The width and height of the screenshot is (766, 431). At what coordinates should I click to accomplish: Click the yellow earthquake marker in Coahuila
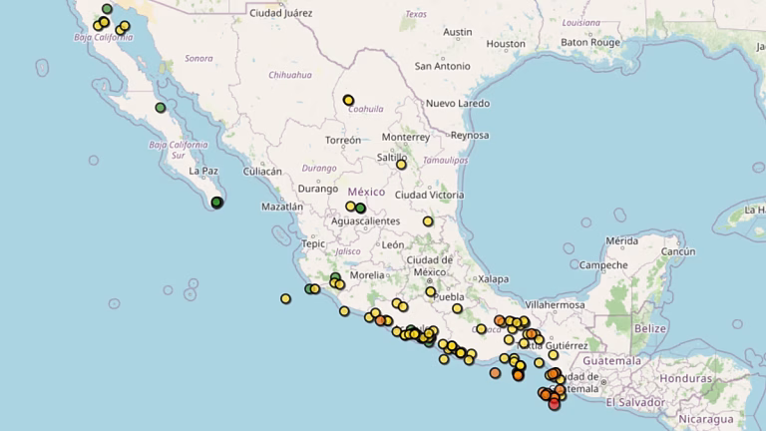coord(348,100)
